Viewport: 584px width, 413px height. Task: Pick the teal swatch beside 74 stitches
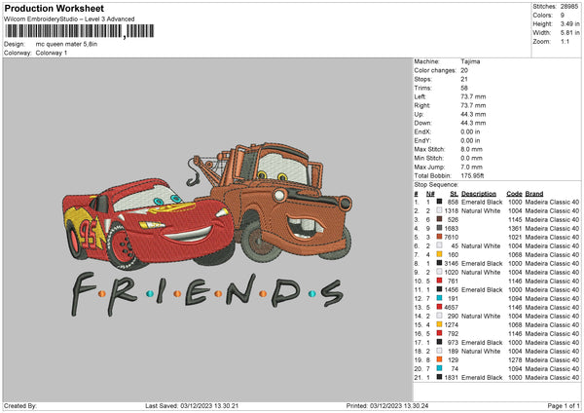[440, 368]
